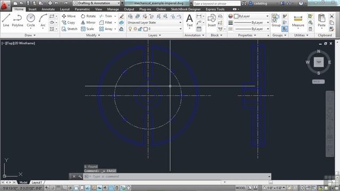Click the Undo arrow in quick access toolbar
Viewport: 340px width, 191px height.
point(57,3)
